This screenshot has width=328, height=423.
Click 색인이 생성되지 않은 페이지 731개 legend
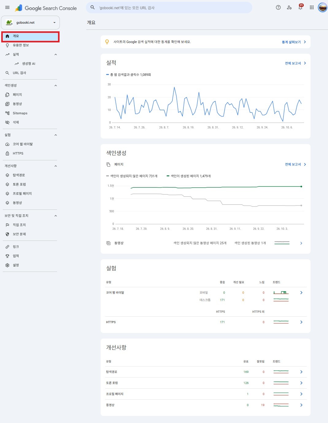pos(132,176)
